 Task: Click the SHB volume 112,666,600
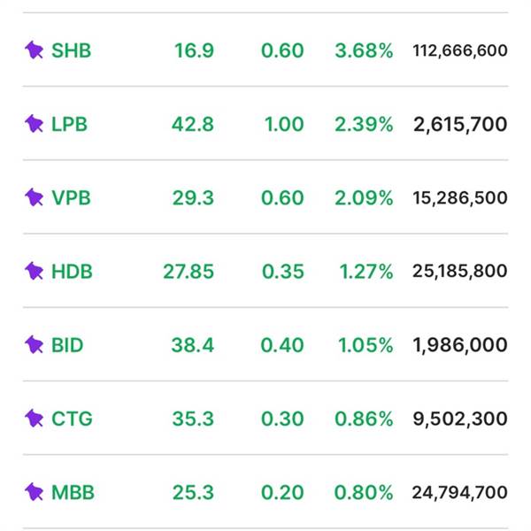pyautogui.click(x=460, y=50)
